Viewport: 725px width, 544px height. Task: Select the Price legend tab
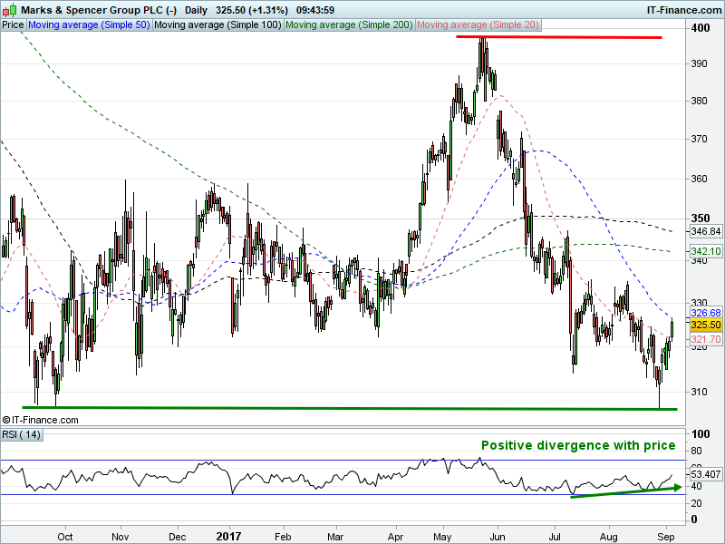coord(13,25)
